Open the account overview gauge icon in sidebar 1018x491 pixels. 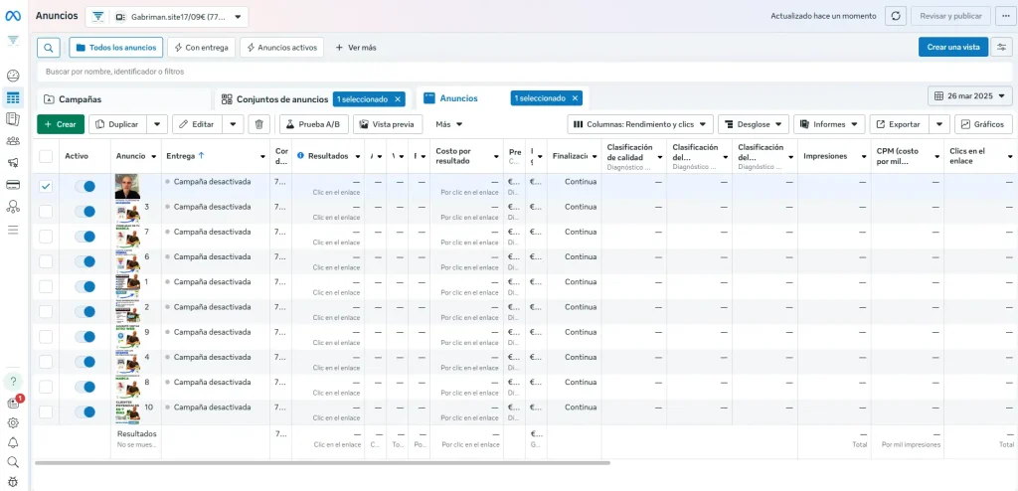tap(13, 76)
